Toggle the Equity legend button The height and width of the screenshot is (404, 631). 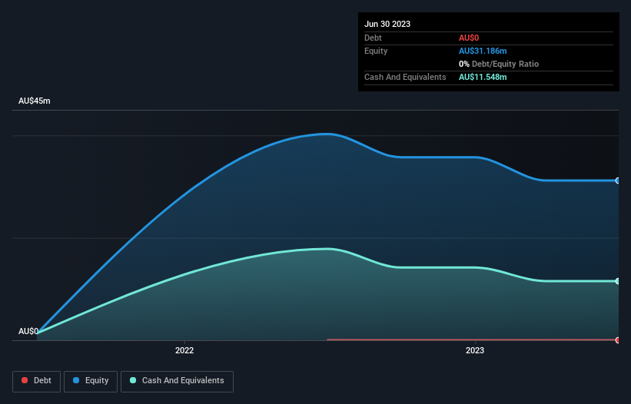click(91, 381)
